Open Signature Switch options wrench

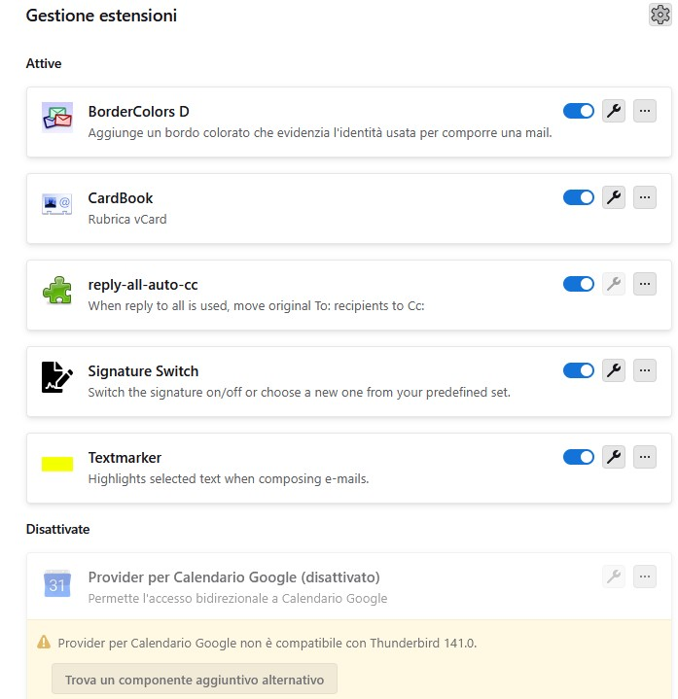coord(613,370)
